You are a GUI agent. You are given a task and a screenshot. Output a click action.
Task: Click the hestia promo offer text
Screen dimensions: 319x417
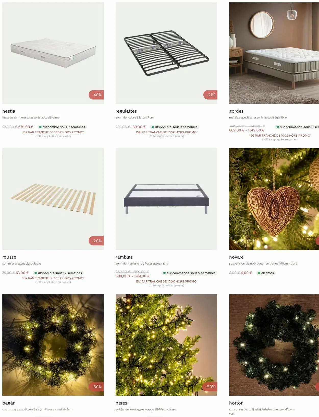point(53,132)
